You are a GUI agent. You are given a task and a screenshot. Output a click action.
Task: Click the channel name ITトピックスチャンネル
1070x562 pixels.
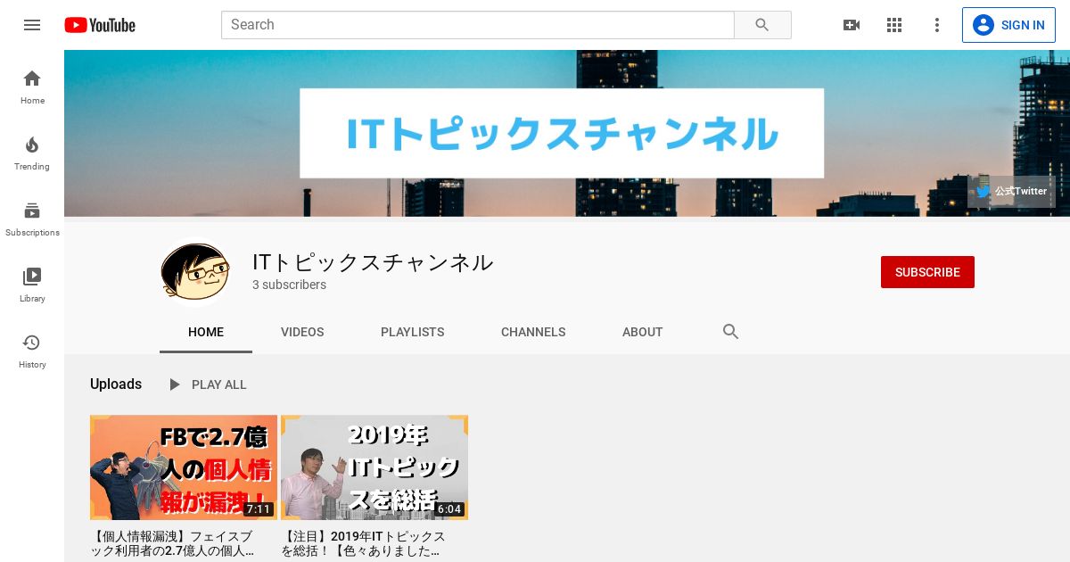[373, 262]
